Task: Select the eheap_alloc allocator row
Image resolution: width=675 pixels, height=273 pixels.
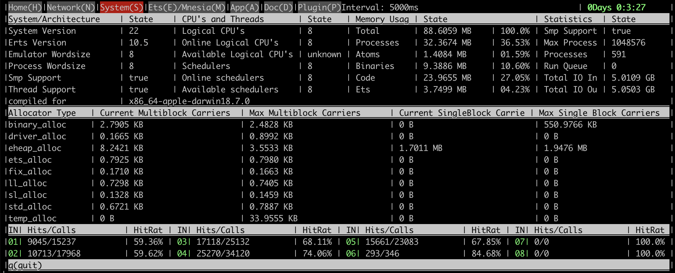Action: [x=35, y=148]
